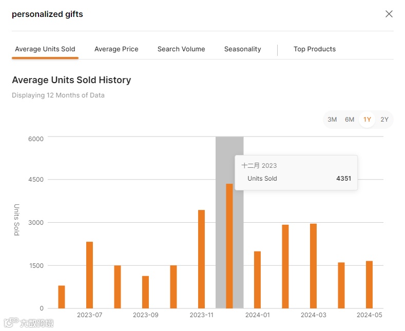Close the personalized gifts panel
This screenshot has width=405, height=331.
point(389,14)
